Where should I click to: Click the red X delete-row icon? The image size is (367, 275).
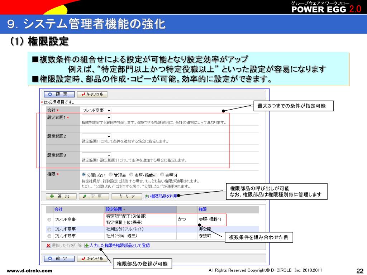[x=48, y=246]
